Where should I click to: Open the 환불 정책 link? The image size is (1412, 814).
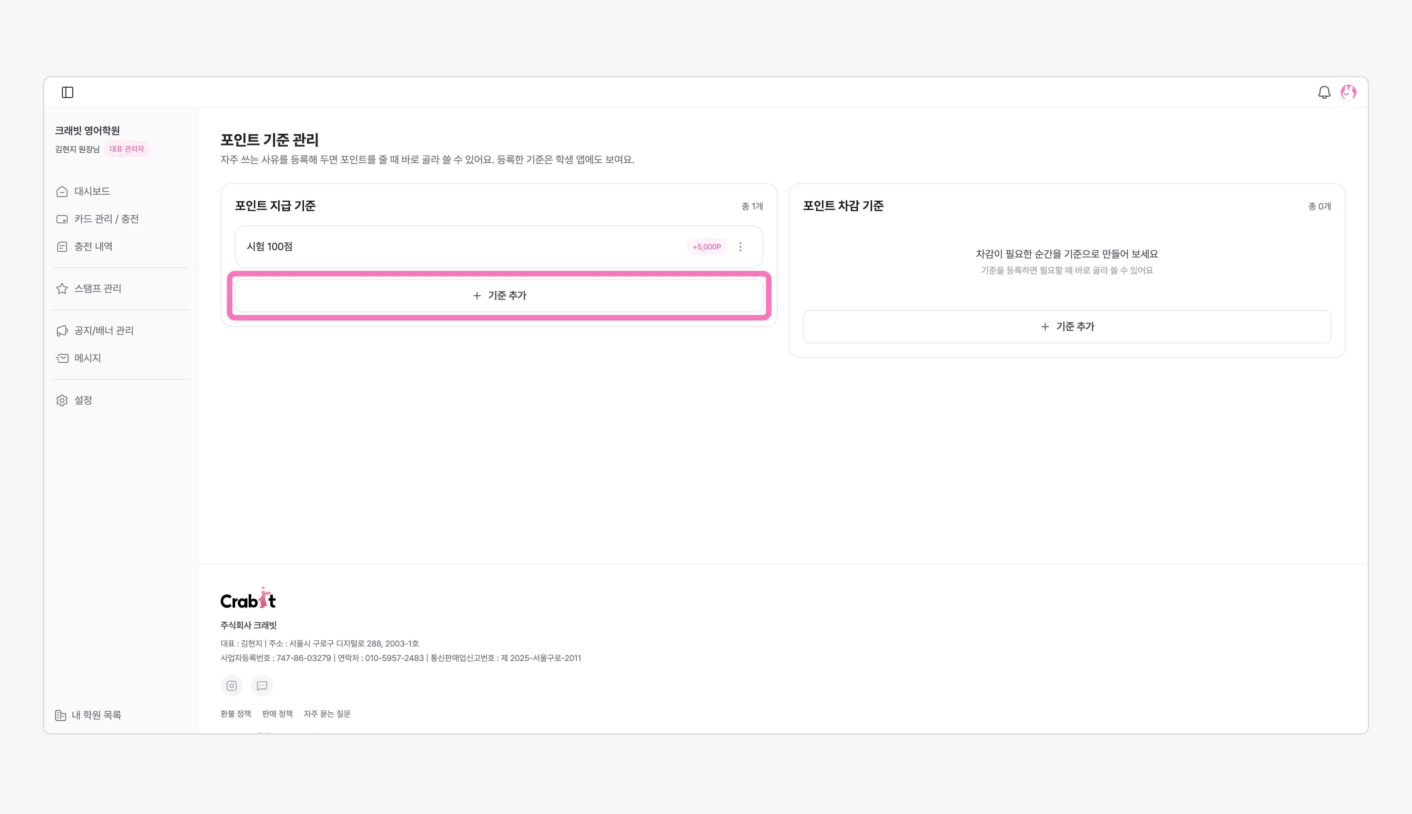point(235,714)
